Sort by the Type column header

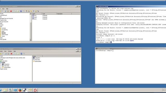[x=49, y=14]
